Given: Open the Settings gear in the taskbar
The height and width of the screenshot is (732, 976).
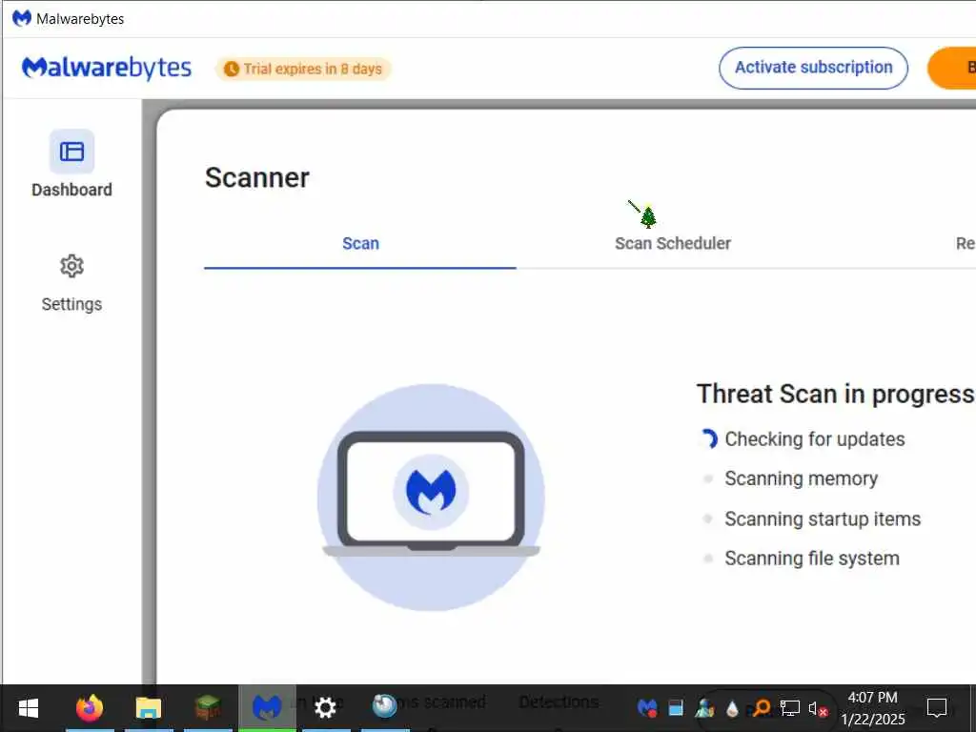Looking at the screenshot, I should click(x=326, y=708).
